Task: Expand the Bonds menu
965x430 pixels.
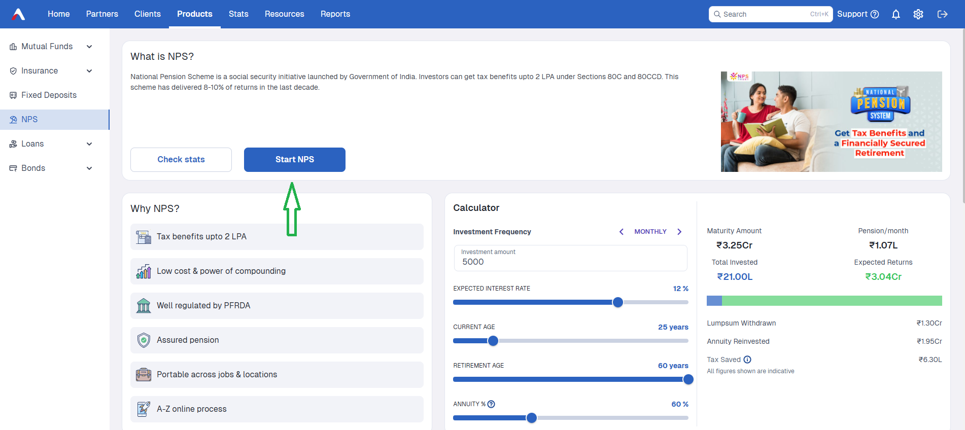Action: tap(89, 168)
